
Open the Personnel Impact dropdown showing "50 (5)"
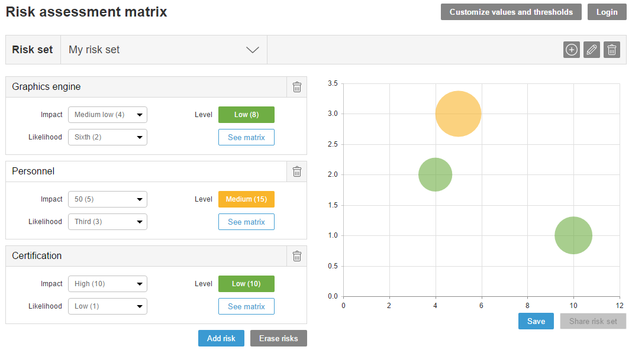107,199
